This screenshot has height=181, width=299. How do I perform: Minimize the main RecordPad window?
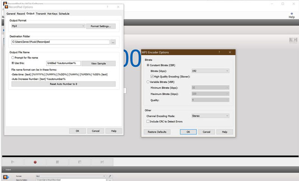pos(272,4)
